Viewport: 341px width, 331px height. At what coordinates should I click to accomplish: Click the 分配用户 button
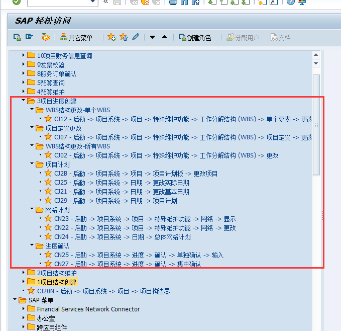pos(243,37)
